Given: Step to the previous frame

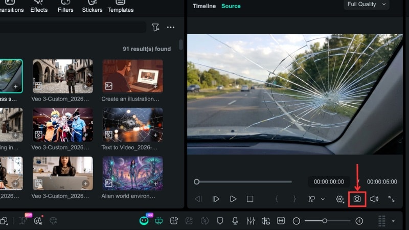Looking at the screenshot, I should coord(198,199).
